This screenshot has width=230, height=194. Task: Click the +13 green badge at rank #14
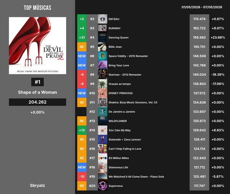click(x=82, y=130)
